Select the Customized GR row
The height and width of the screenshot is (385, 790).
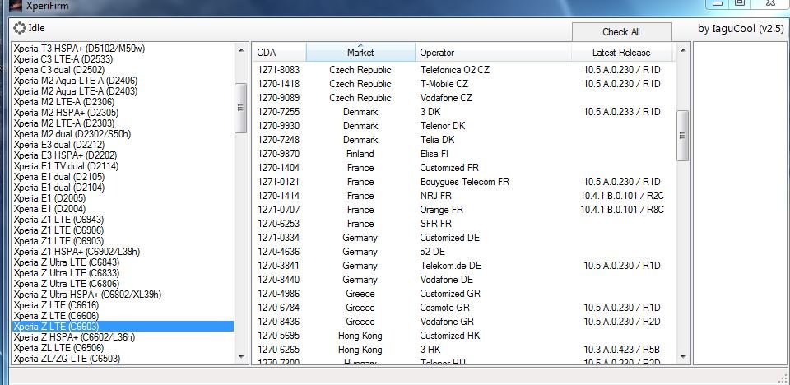pyautogui.click(x=463, y=294)
